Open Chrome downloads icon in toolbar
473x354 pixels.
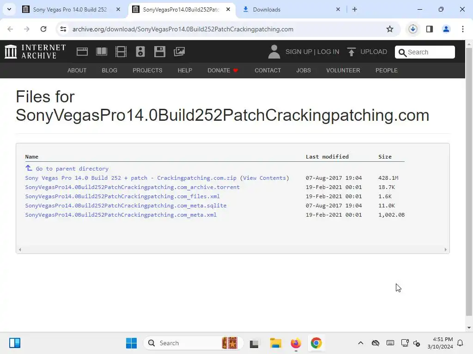click(x=412, y=29)
